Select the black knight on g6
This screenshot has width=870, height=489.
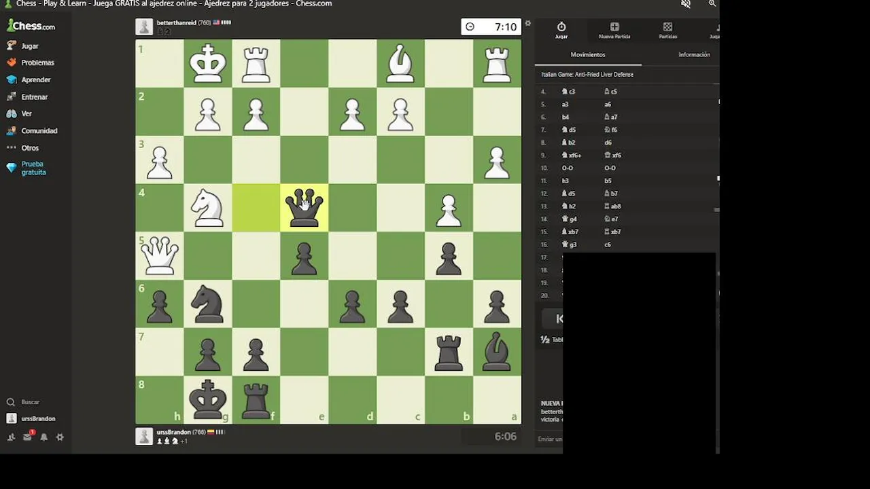point(208,304)
